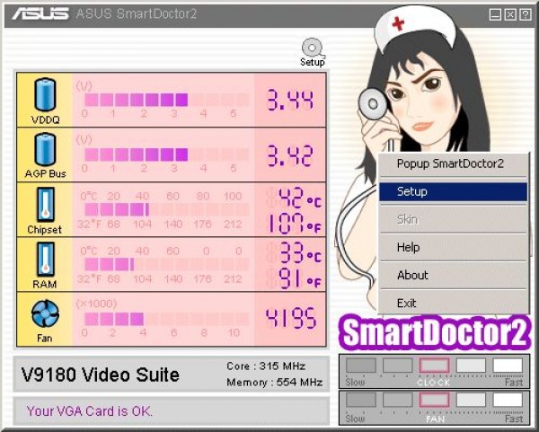Set CLOCK slider to slowest step
Screen dimensions: 539x432
pos(361,365)
